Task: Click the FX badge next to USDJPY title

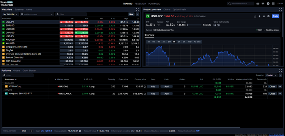Action: 148,16
